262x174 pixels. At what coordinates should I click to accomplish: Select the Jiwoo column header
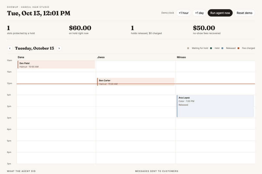101,57
